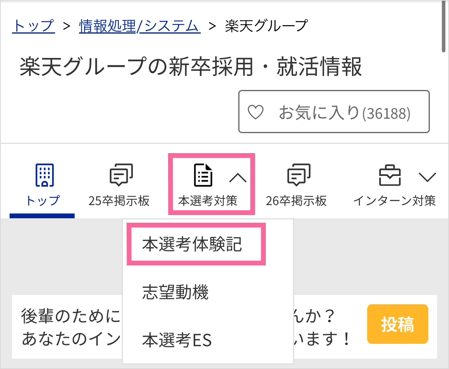Select 志望動機 from the dropdown
Viewport: 449px width, 369px height.
[175, 293]
